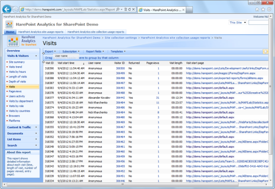This screenshot has width=275, height=189.
Task: Open the Favorites star icon
Action: click(x=263, y=10)
